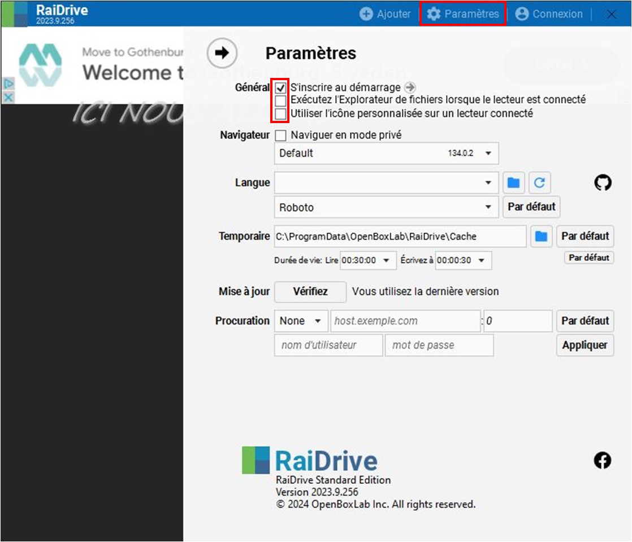Open the Roboto font dropdown
Image resolution: width=632 pixels, height=542 pixels.
(386, 207)
